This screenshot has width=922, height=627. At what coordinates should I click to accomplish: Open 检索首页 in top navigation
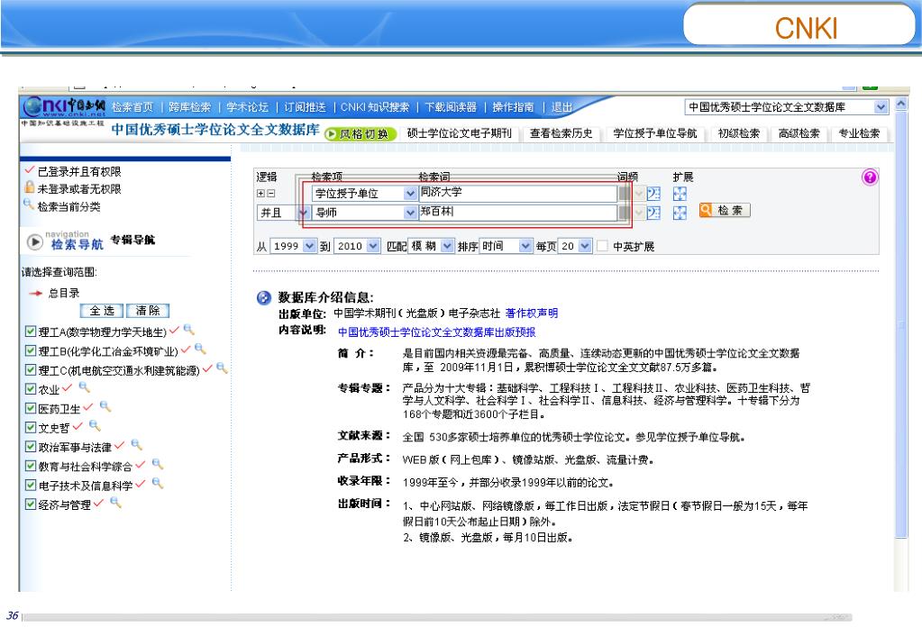pyautogui.click(x=132, y=107)
